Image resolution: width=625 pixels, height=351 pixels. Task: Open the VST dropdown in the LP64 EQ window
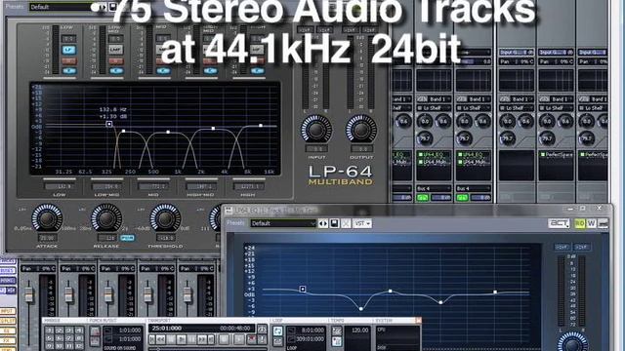coord(362,223)
